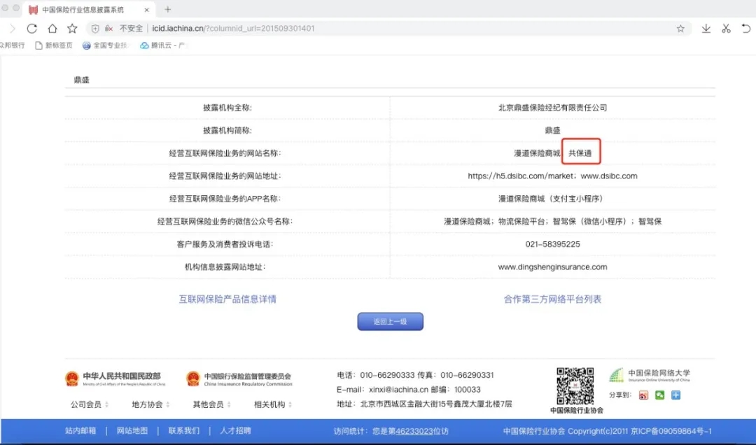
Task: Click the 京ICP备09059864号-1 record text
Action: tap(671, 431)
